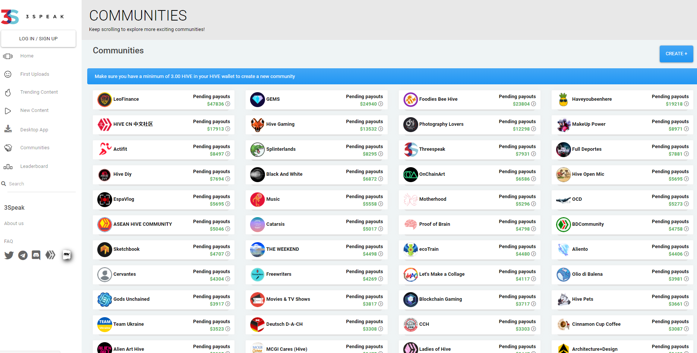Viewport: 697px width, 353px height.
Task: Open the Communities sidebar item
Action: click(x=35, y=148)
